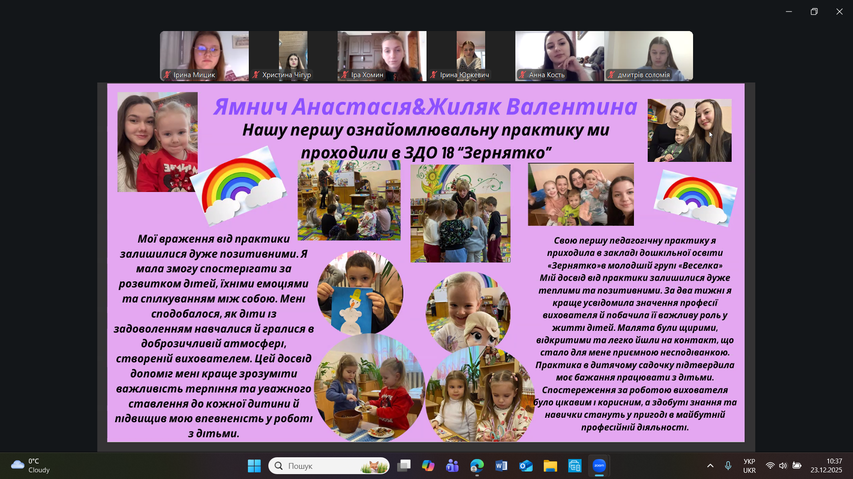
Task: Open Microsoft Store taskbar icon
Action: tap(574, 466)
